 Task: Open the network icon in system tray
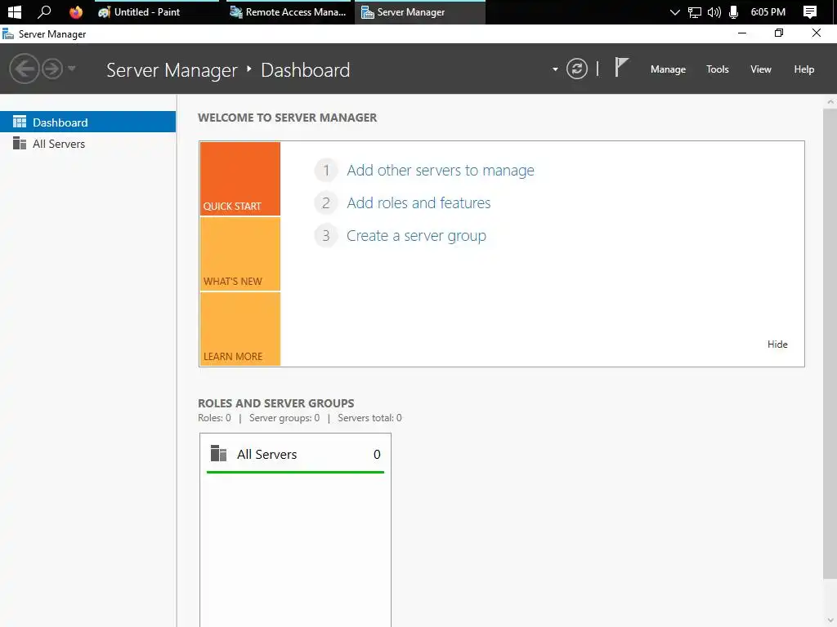(694, 11)
